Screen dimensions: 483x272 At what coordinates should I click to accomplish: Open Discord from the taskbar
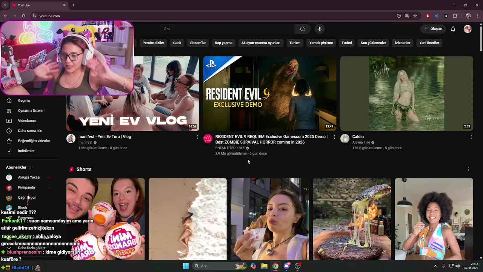pos(286,266)
